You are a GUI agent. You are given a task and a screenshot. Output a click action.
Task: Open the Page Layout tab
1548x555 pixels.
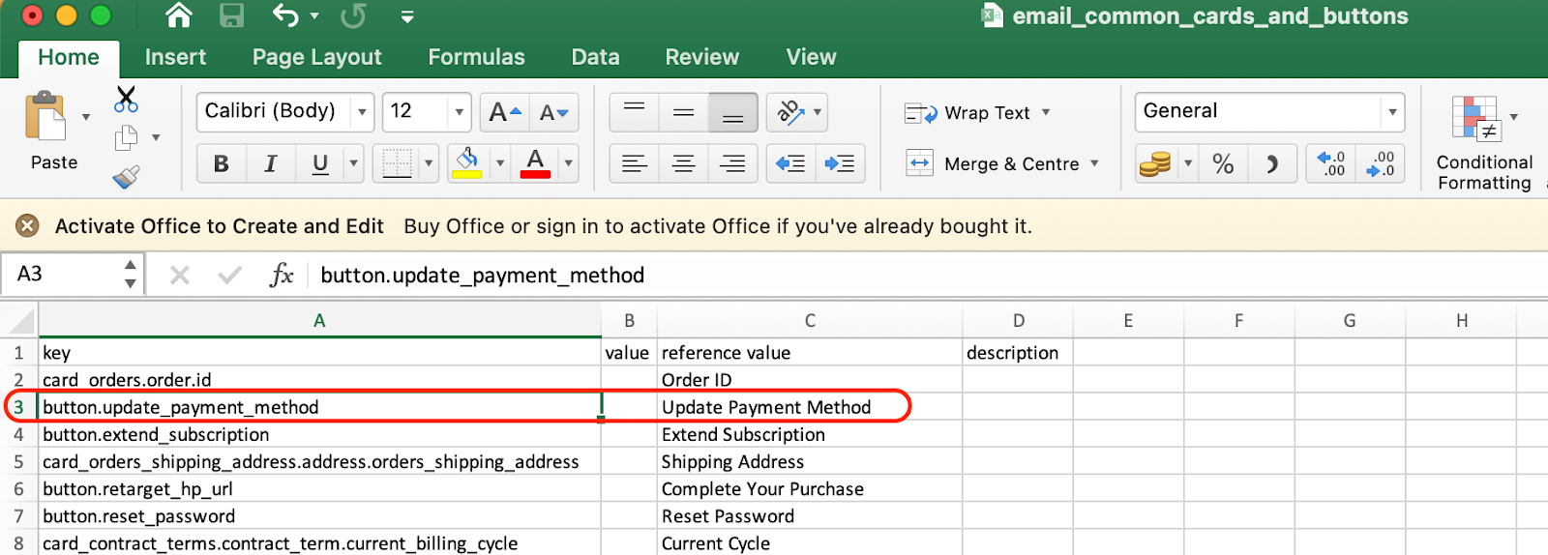pos(316,57)
